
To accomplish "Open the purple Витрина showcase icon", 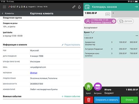I will pos(98,87).
